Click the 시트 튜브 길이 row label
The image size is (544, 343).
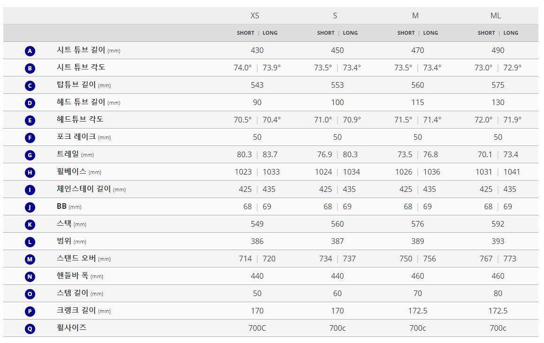point(81,50)
